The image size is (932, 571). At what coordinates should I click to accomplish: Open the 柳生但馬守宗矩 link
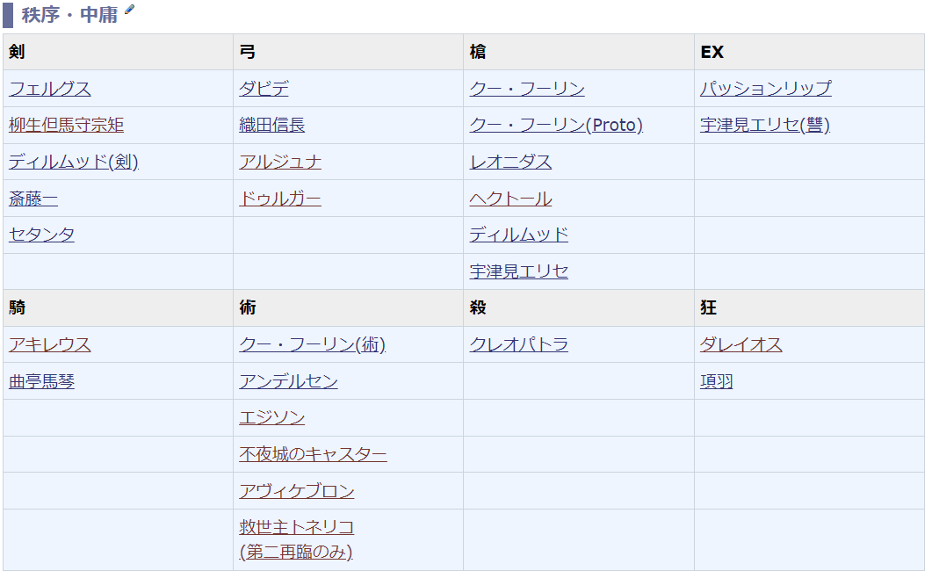pyautogui.click(x=66, y=126)
